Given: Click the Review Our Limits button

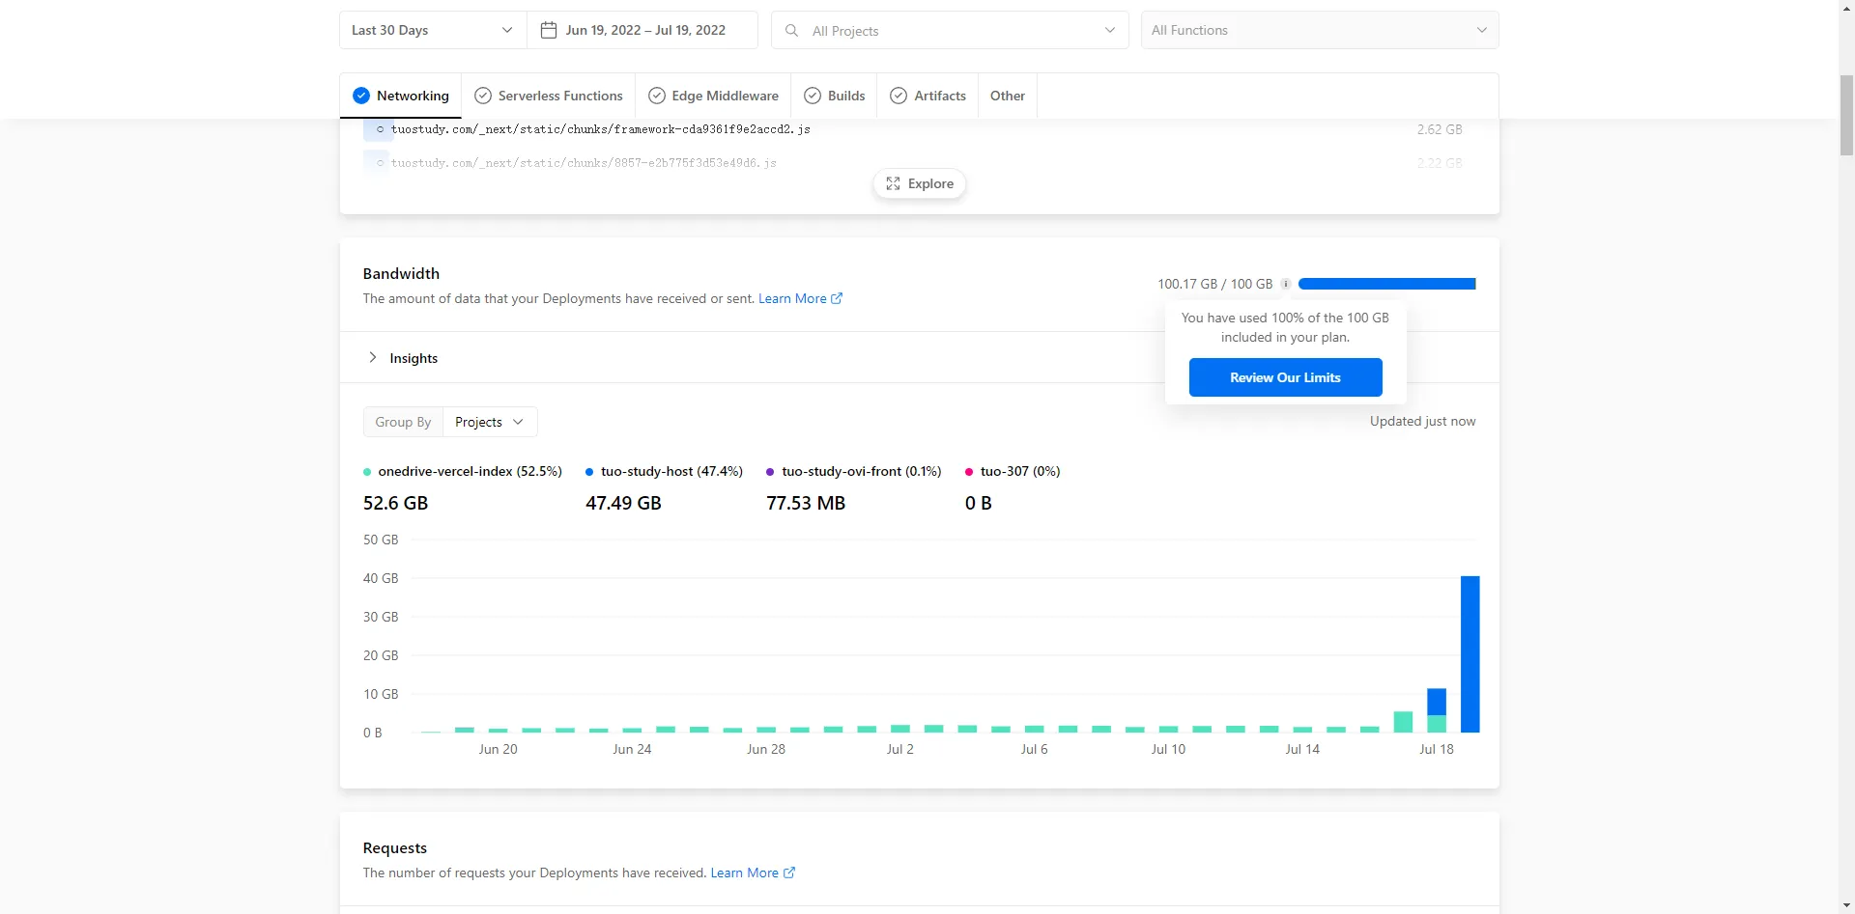Looking at the screenshot, I should pos(1285,377).
